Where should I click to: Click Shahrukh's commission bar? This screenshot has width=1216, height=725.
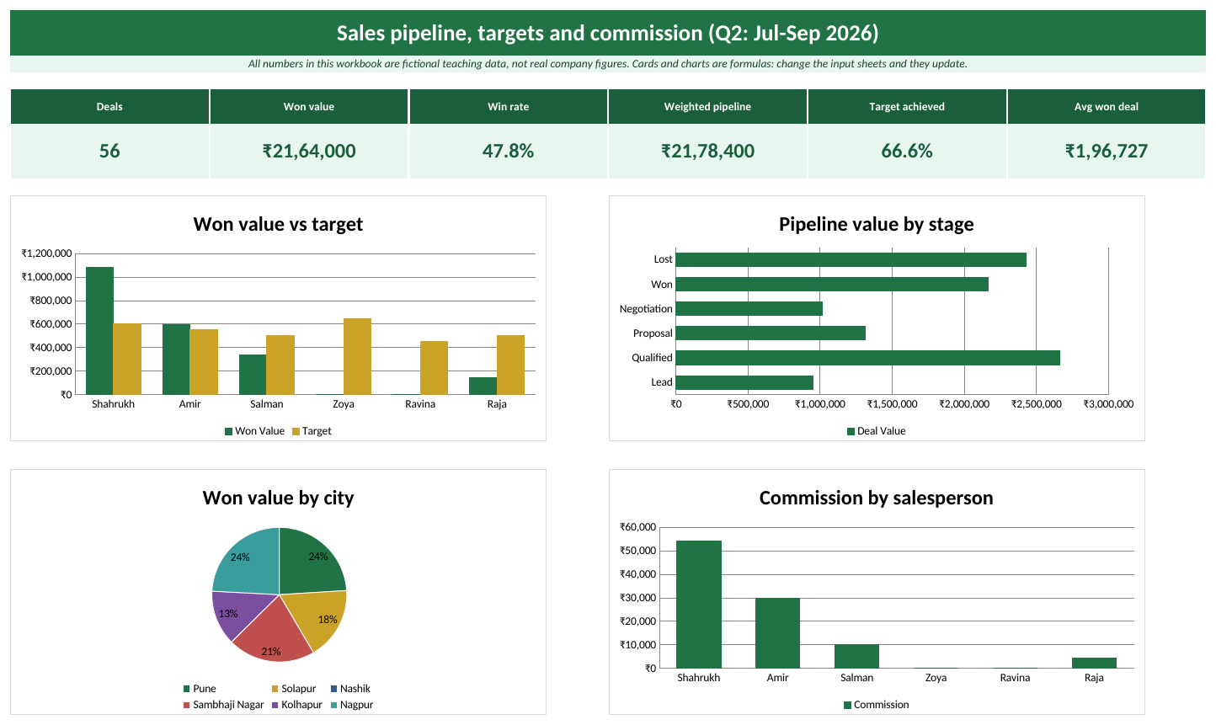tap(699, 605)
